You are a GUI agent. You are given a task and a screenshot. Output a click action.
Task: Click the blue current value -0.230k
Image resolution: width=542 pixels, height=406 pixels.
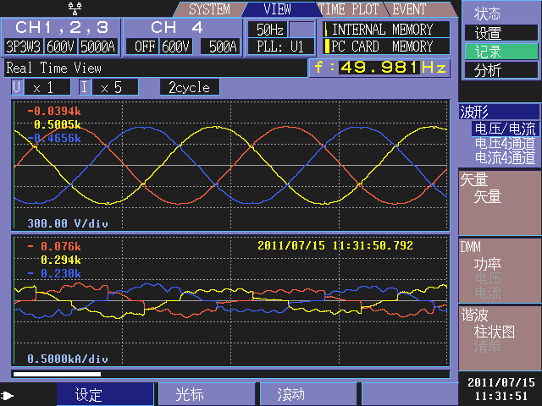(x=54, y=274)
